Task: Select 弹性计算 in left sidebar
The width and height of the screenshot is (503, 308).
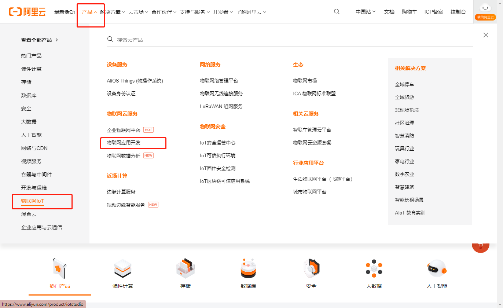Action: click(x=32, y=69)
